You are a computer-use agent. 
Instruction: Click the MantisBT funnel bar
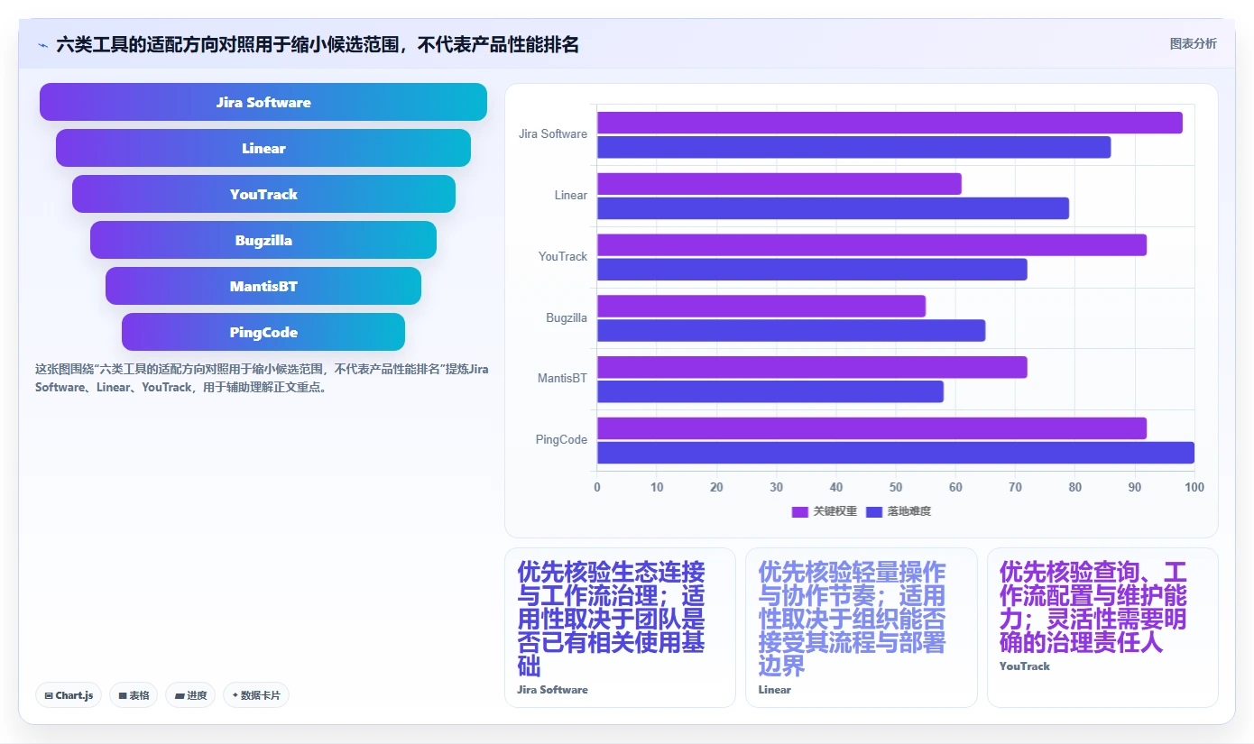click(263, 286)
